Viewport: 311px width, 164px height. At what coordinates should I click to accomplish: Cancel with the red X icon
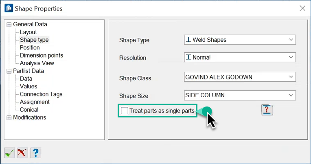pyautogui.click(x=23, y=153)
